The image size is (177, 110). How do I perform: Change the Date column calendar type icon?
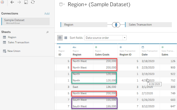pos(143,47)
